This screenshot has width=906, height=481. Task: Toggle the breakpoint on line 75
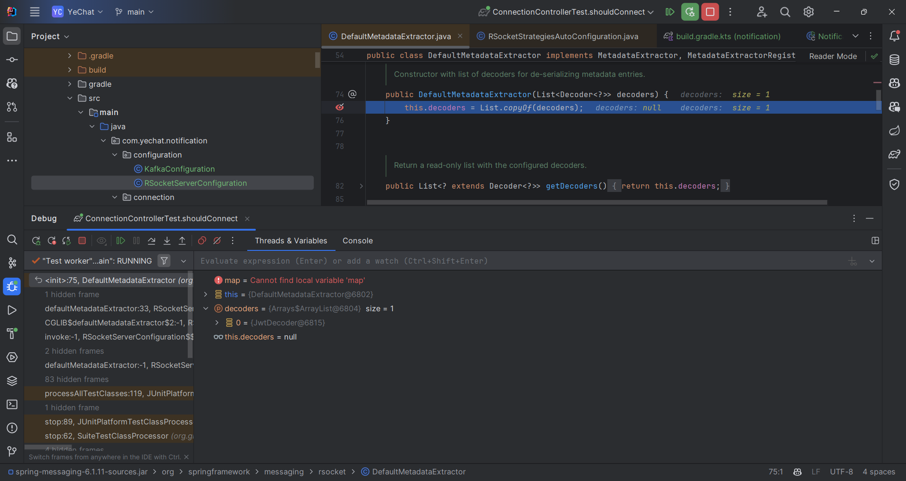pyautogui.click(x=340, y=108)
